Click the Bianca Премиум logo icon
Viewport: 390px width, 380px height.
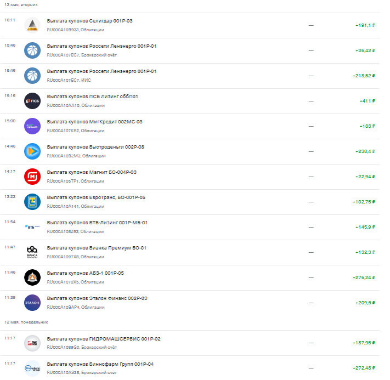(x=32, y=252)
